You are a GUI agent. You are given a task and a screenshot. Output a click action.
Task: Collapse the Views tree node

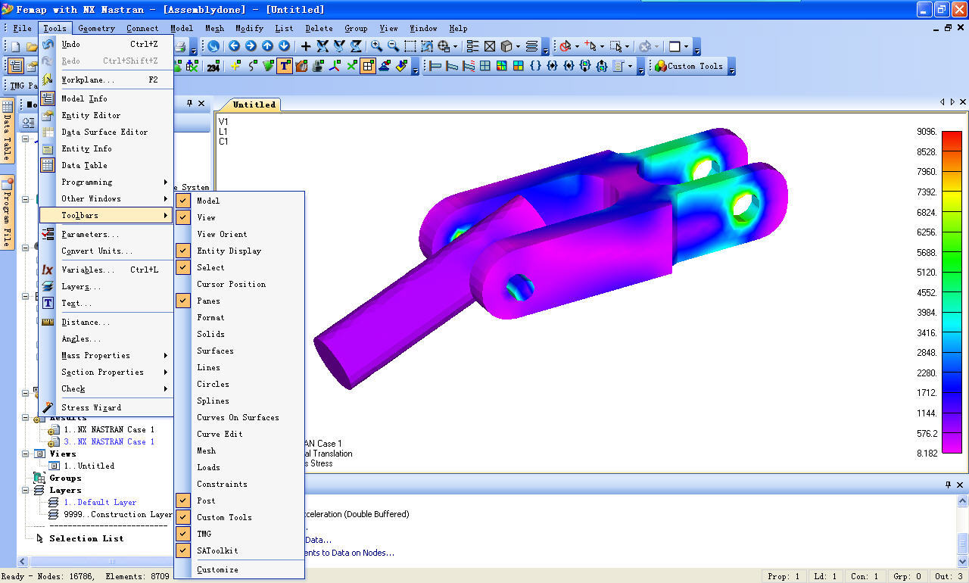click(x=25, y=454)
